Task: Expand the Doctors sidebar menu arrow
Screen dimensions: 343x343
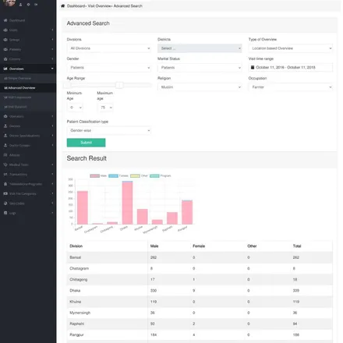Action: 52,126
